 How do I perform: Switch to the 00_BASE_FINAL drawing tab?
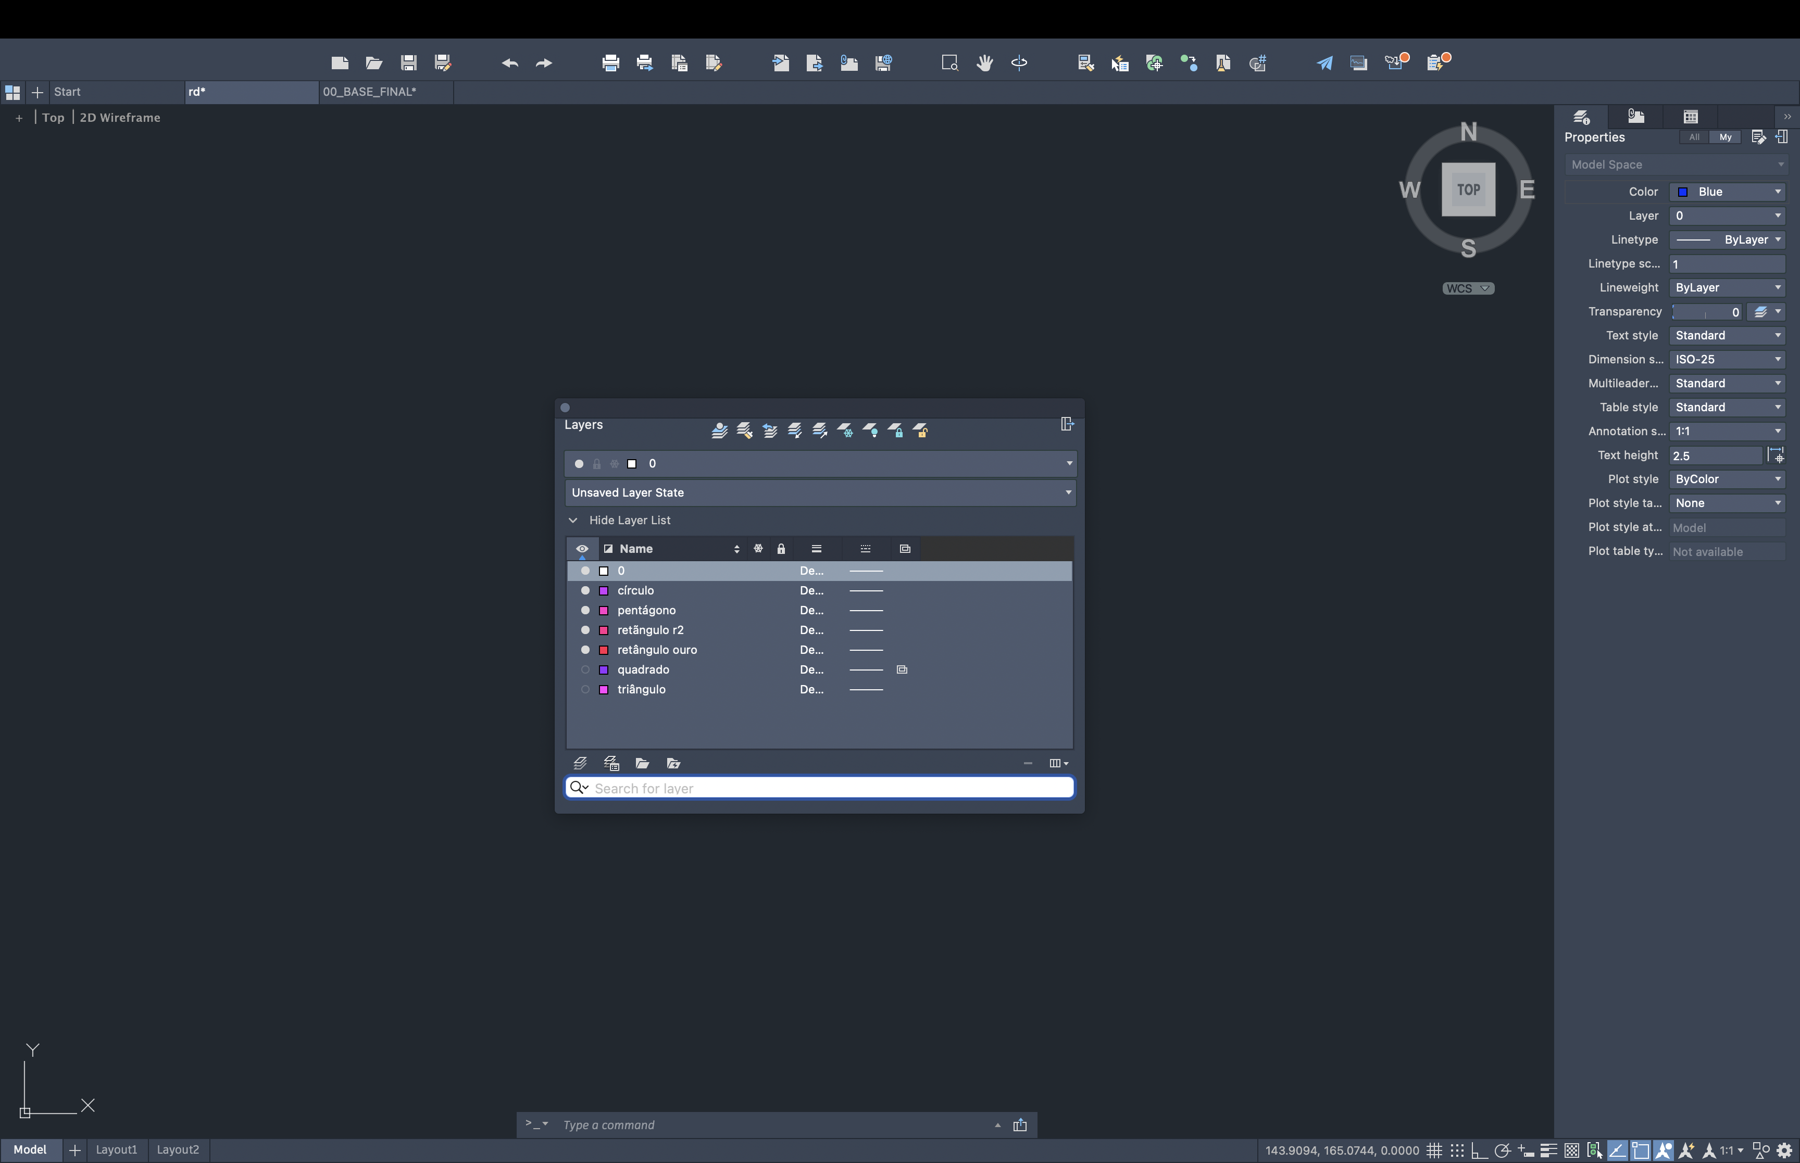pyautogui.click(x=370, y=92)
